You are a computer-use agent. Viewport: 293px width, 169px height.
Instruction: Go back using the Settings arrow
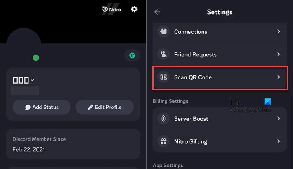click(157, 12)
